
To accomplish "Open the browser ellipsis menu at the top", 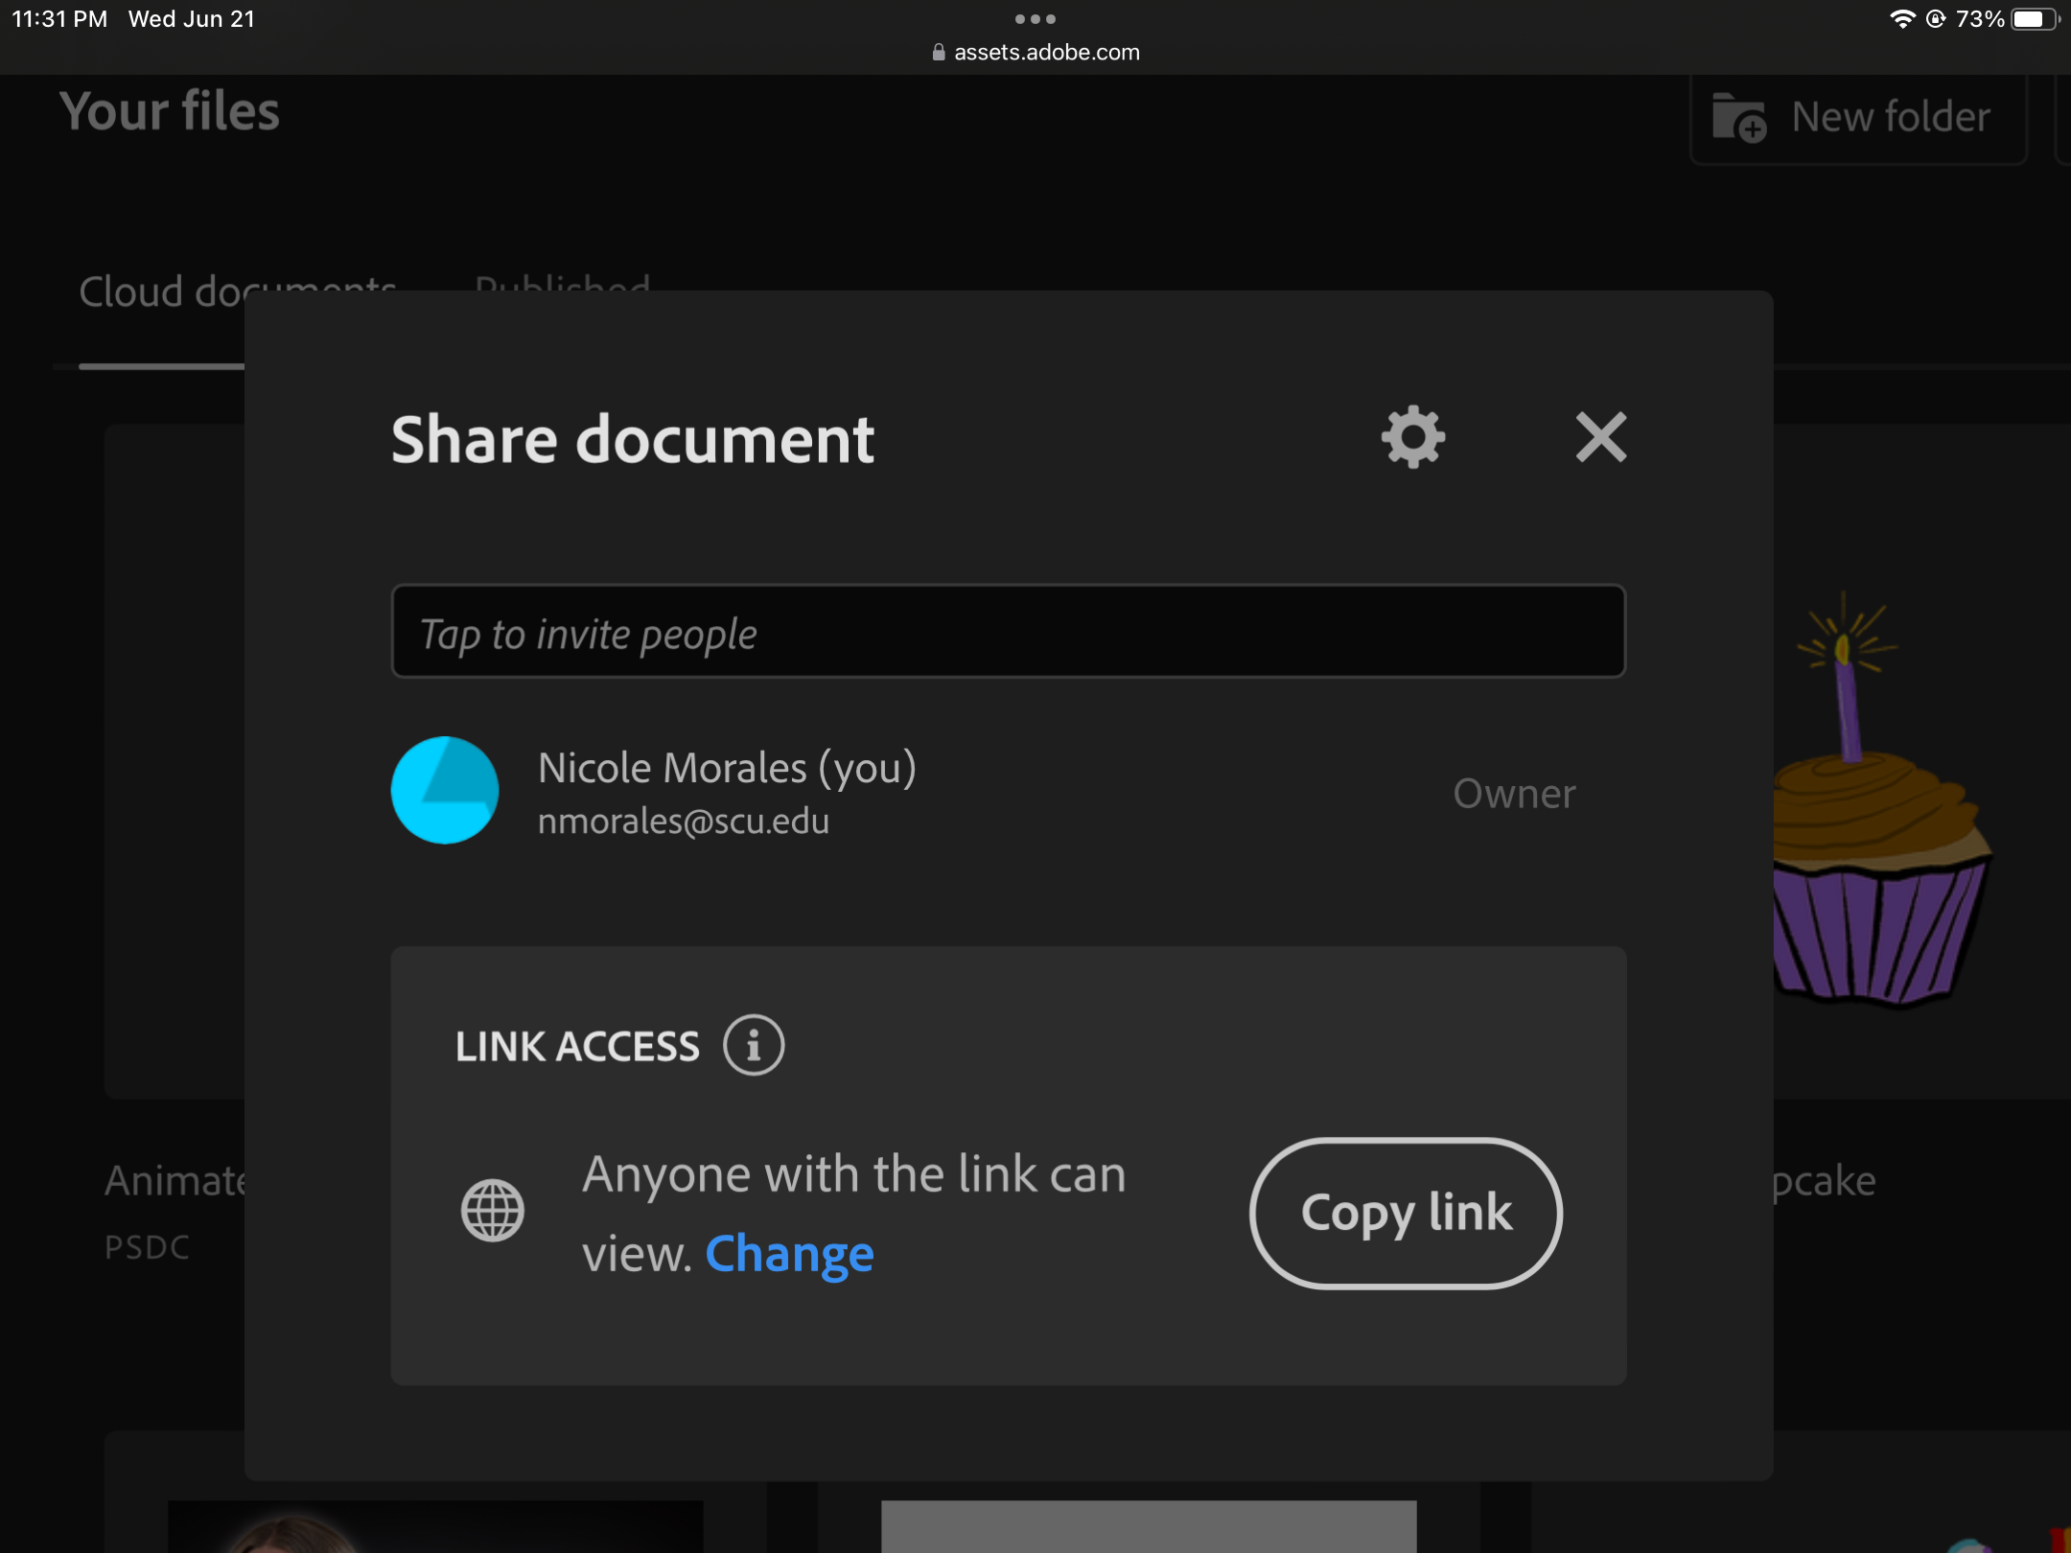I will click(x=1035, y=18).
